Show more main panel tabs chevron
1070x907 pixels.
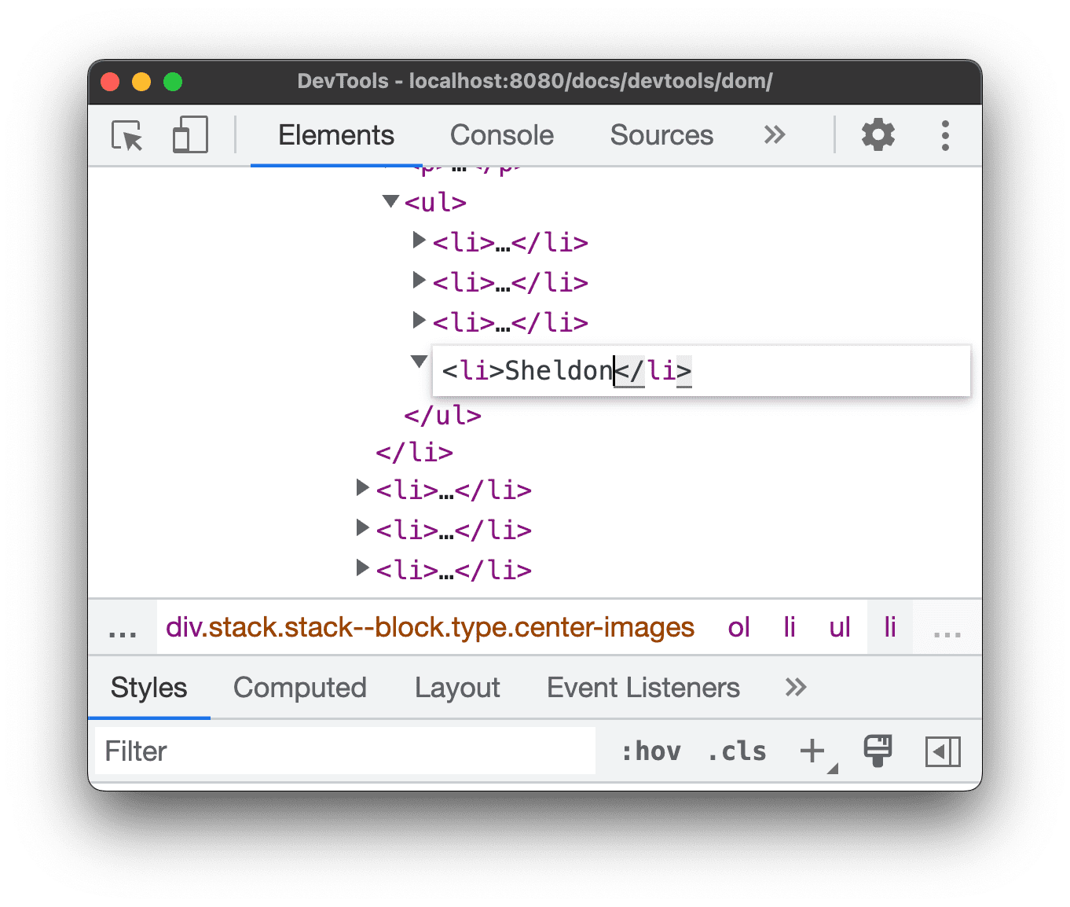[775, 135]
